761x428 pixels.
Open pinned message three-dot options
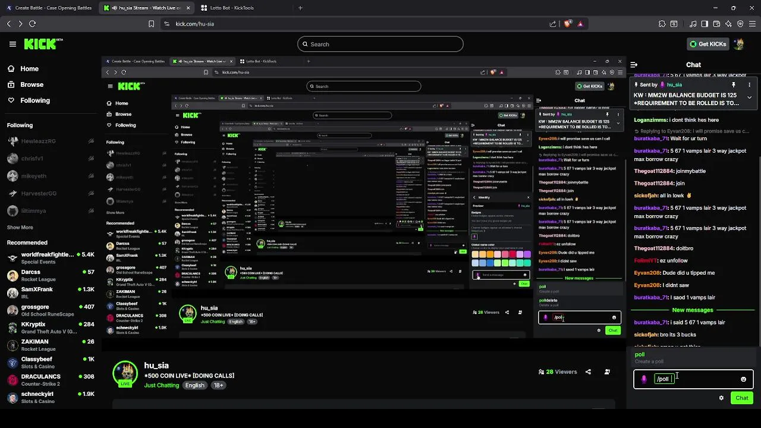pyautogui.click(x=749, y=85)
